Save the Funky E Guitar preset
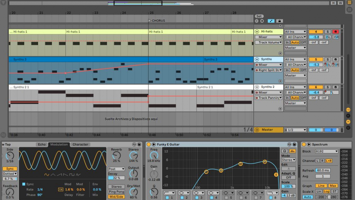Image resolution: width=355 pixels, height=200 pixels. (294, 144)
